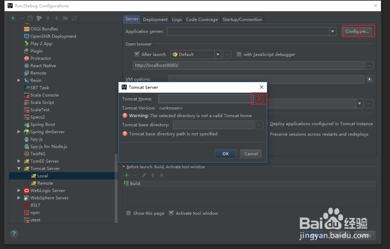Expand the WebSphere Server node
Screen dimensions: 390x249
pos(19,198)
